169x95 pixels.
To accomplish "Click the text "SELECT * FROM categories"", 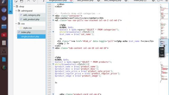I will point(101,30).
